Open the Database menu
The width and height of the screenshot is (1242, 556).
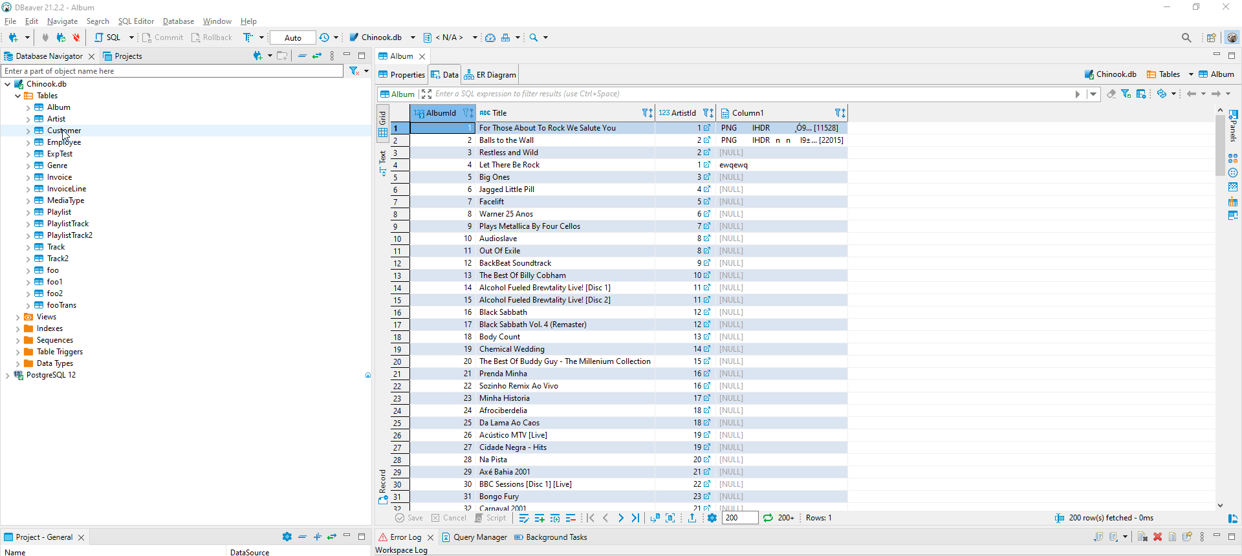(x=179, y=21)
